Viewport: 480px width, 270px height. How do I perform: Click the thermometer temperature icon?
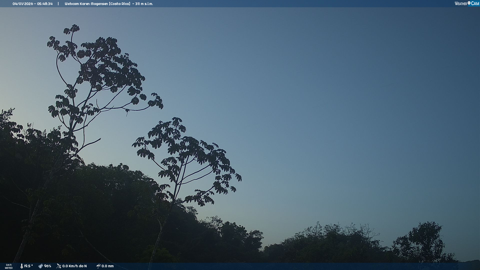coord(22,266)
